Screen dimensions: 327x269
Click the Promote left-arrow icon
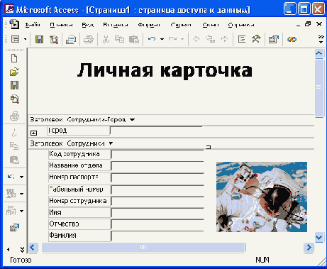tap(196, 39)
